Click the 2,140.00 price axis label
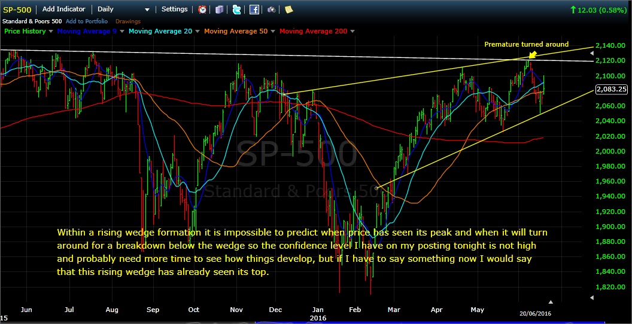 [612, 45]
